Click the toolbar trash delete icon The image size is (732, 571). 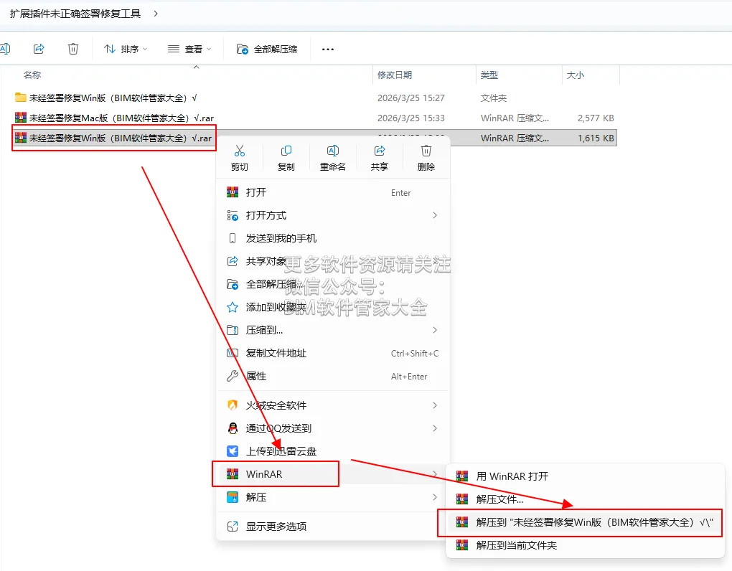pos(73,49)
